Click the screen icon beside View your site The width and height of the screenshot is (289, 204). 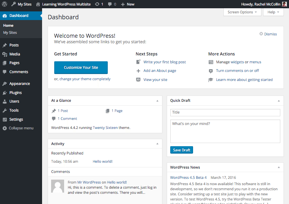click(x=138, y=80)
